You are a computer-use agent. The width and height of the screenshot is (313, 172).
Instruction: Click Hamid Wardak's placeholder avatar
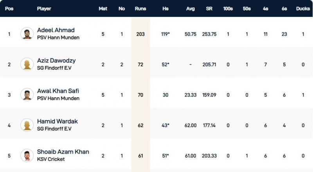coord(27,125)
